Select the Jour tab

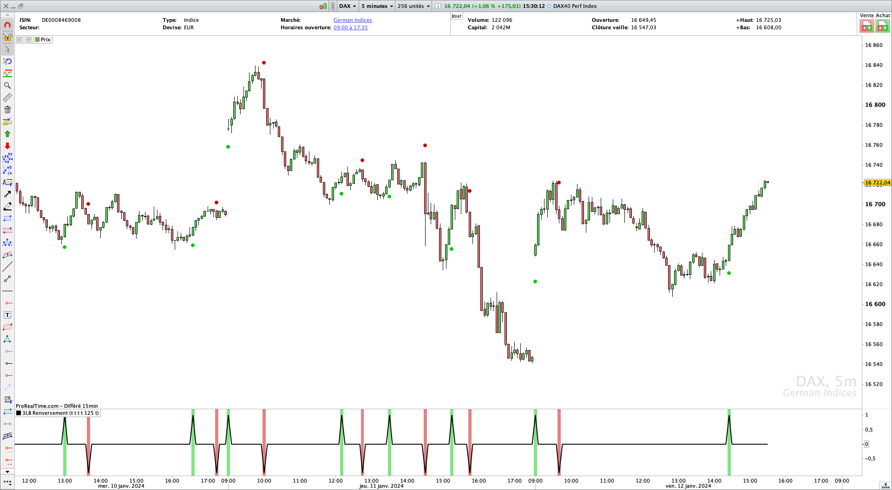click(x=457, y=16)
